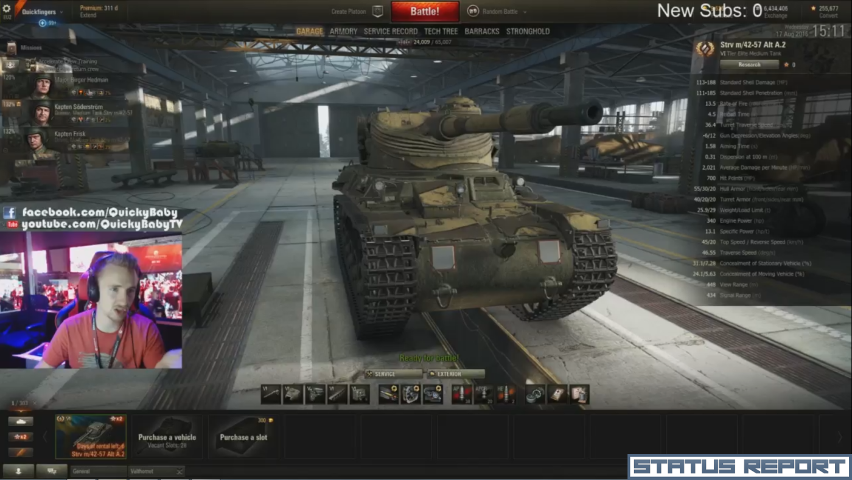The height and width of the screenshot is (480, 852).
Task: Toggle the tank type carousel filter
Action: [x=21, y=421]
